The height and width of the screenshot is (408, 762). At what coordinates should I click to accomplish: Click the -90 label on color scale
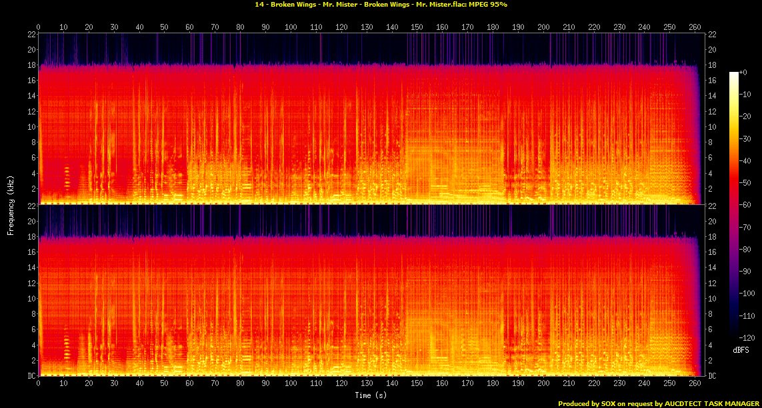coord(747,271)
